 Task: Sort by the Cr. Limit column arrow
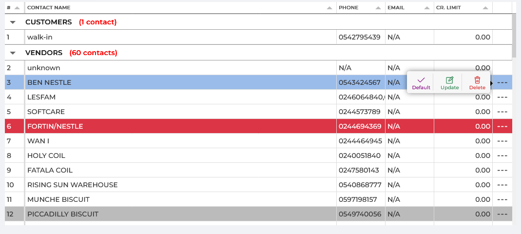(485, 8)
